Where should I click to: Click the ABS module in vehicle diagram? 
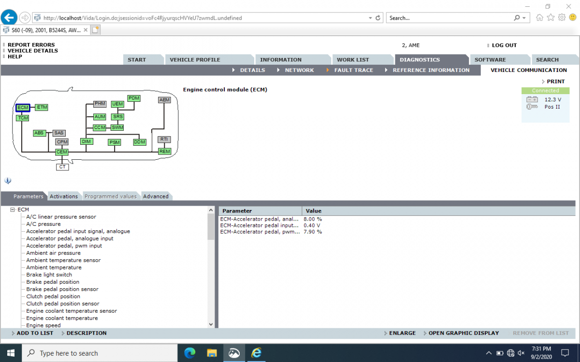point(39,133)
